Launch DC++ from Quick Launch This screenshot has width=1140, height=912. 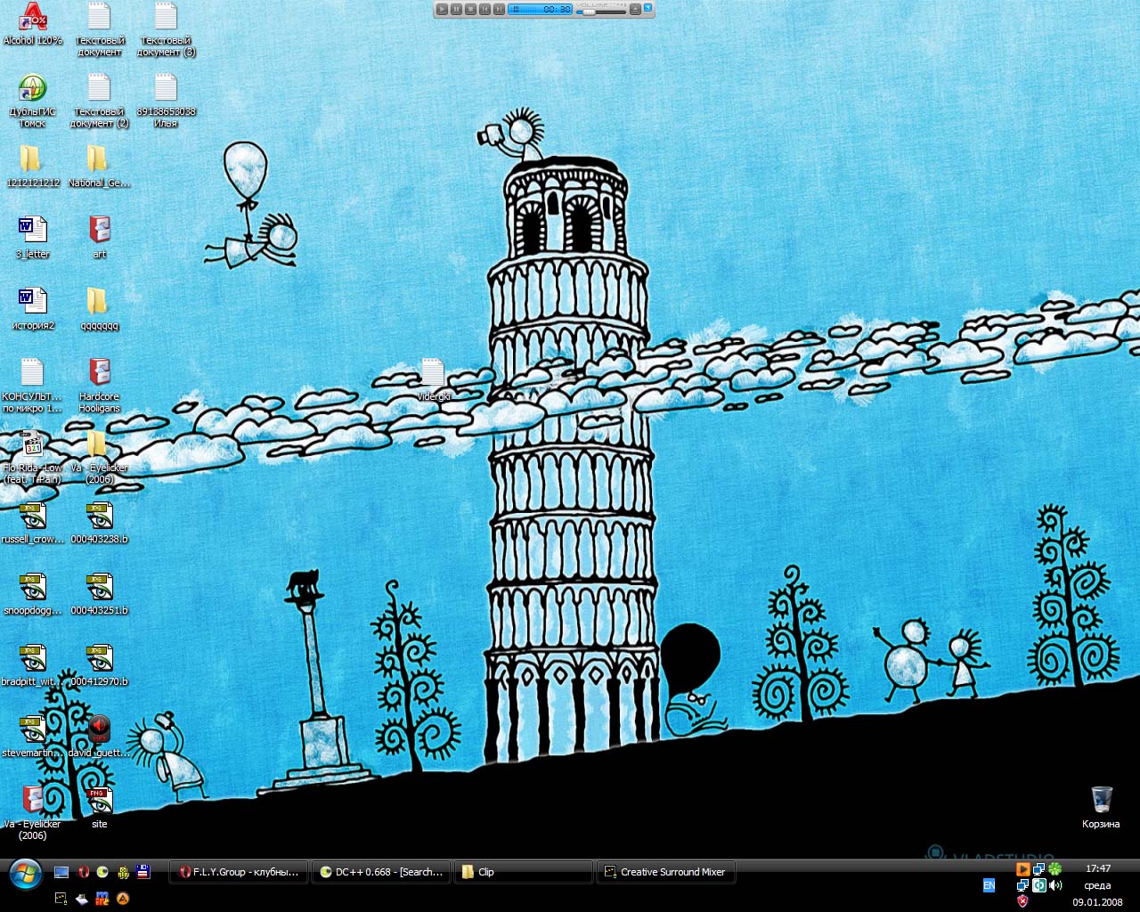coord(102,872)
